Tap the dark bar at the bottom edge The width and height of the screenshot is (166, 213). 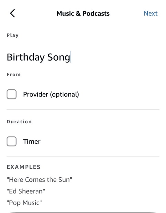[x=83, y=212]
